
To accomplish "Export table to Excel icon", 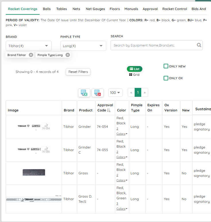I will (84, 93).
